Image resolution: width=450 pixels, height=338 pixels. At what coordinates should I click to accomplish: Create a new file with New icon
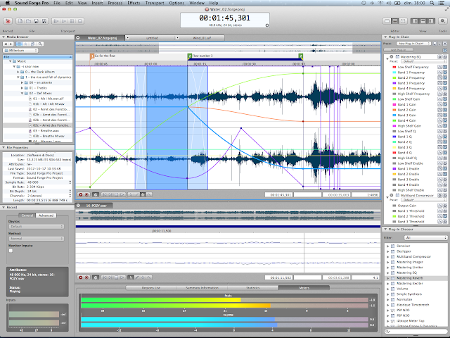[x=20, y=21]
